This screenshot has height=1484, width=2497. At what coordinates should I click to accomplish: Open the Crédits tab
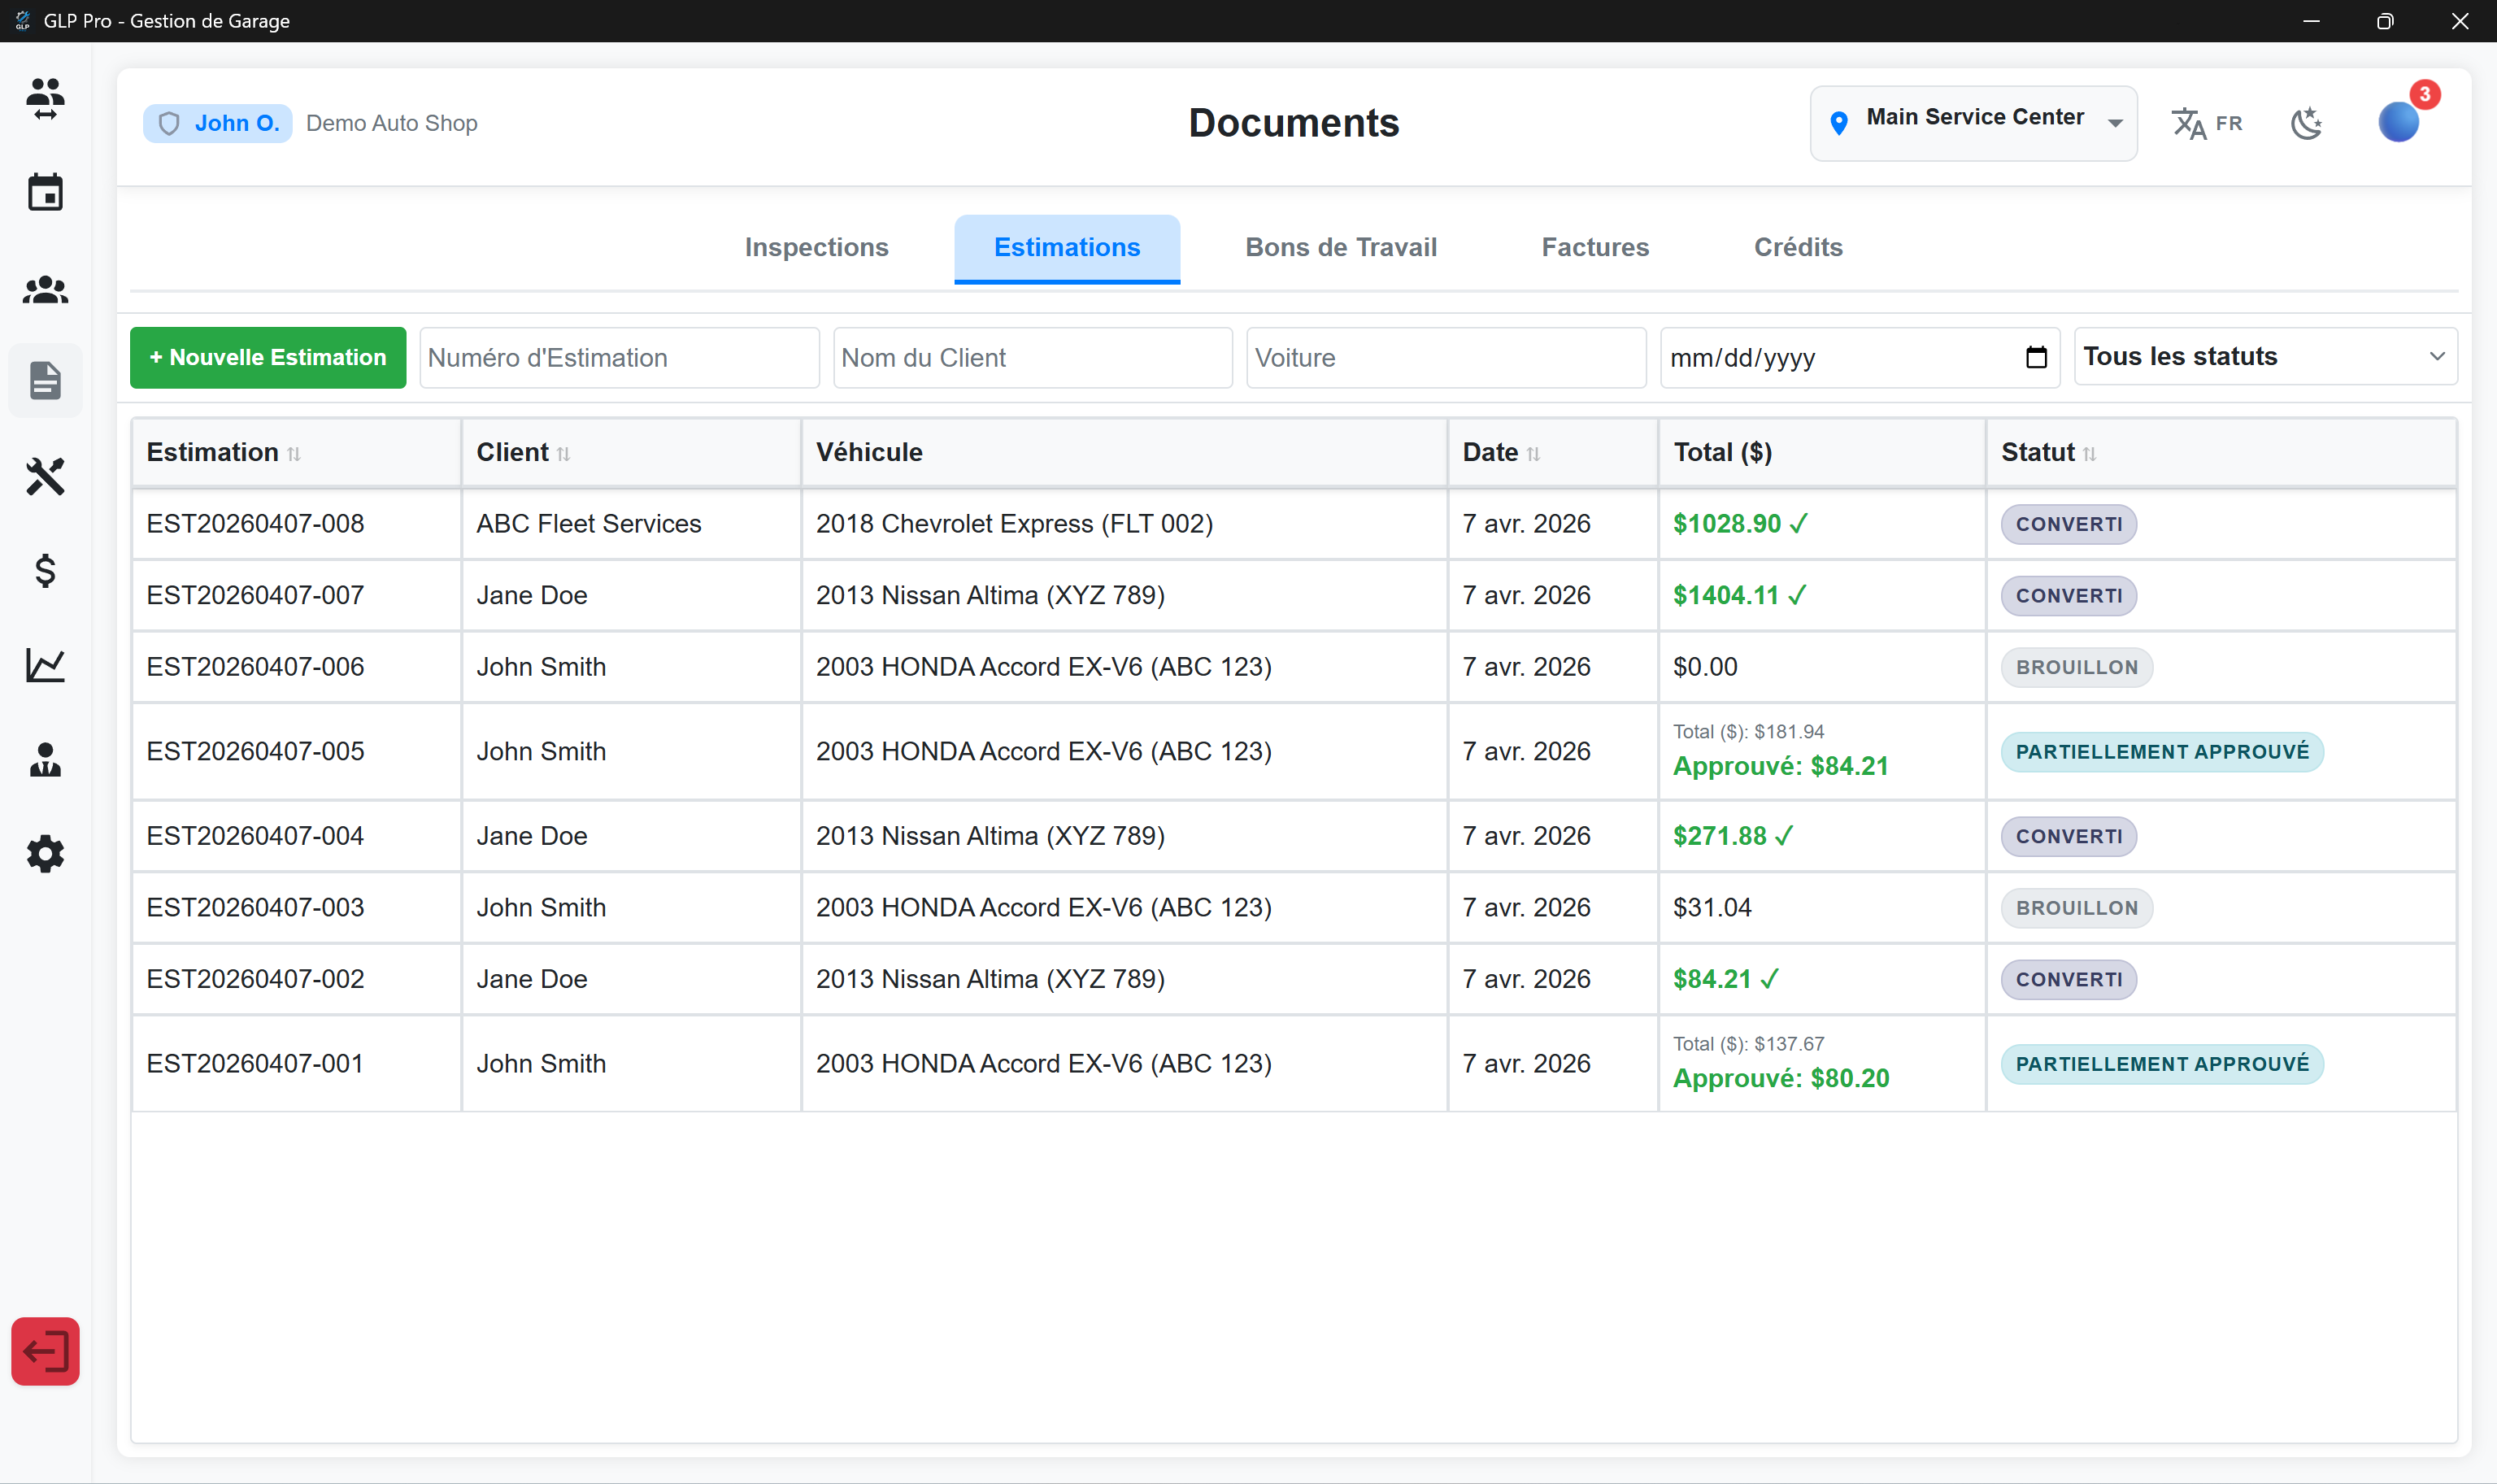click(x=1797, y=247)
